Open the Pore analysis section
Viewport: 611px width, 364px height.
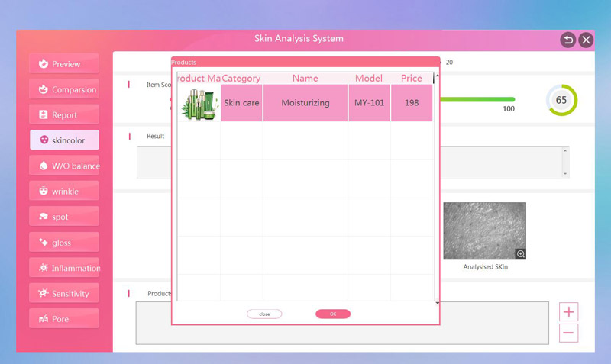65,319
